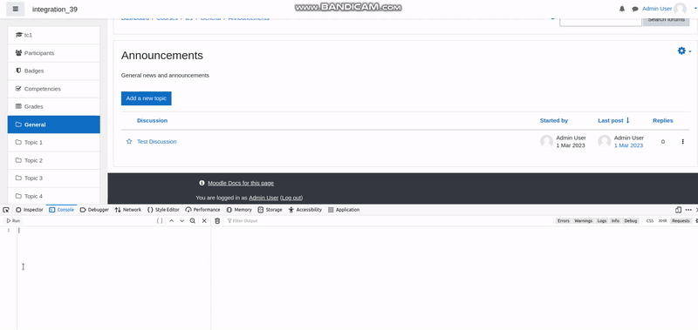Open the notifications bell icon

(x=622, y=9)
